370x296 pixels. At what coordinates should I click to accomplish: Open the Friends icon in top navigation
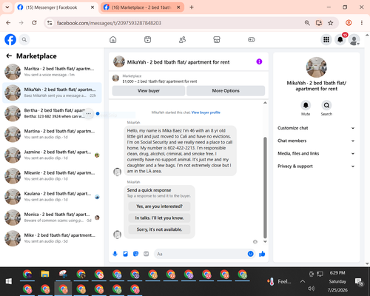coord(182,39)
